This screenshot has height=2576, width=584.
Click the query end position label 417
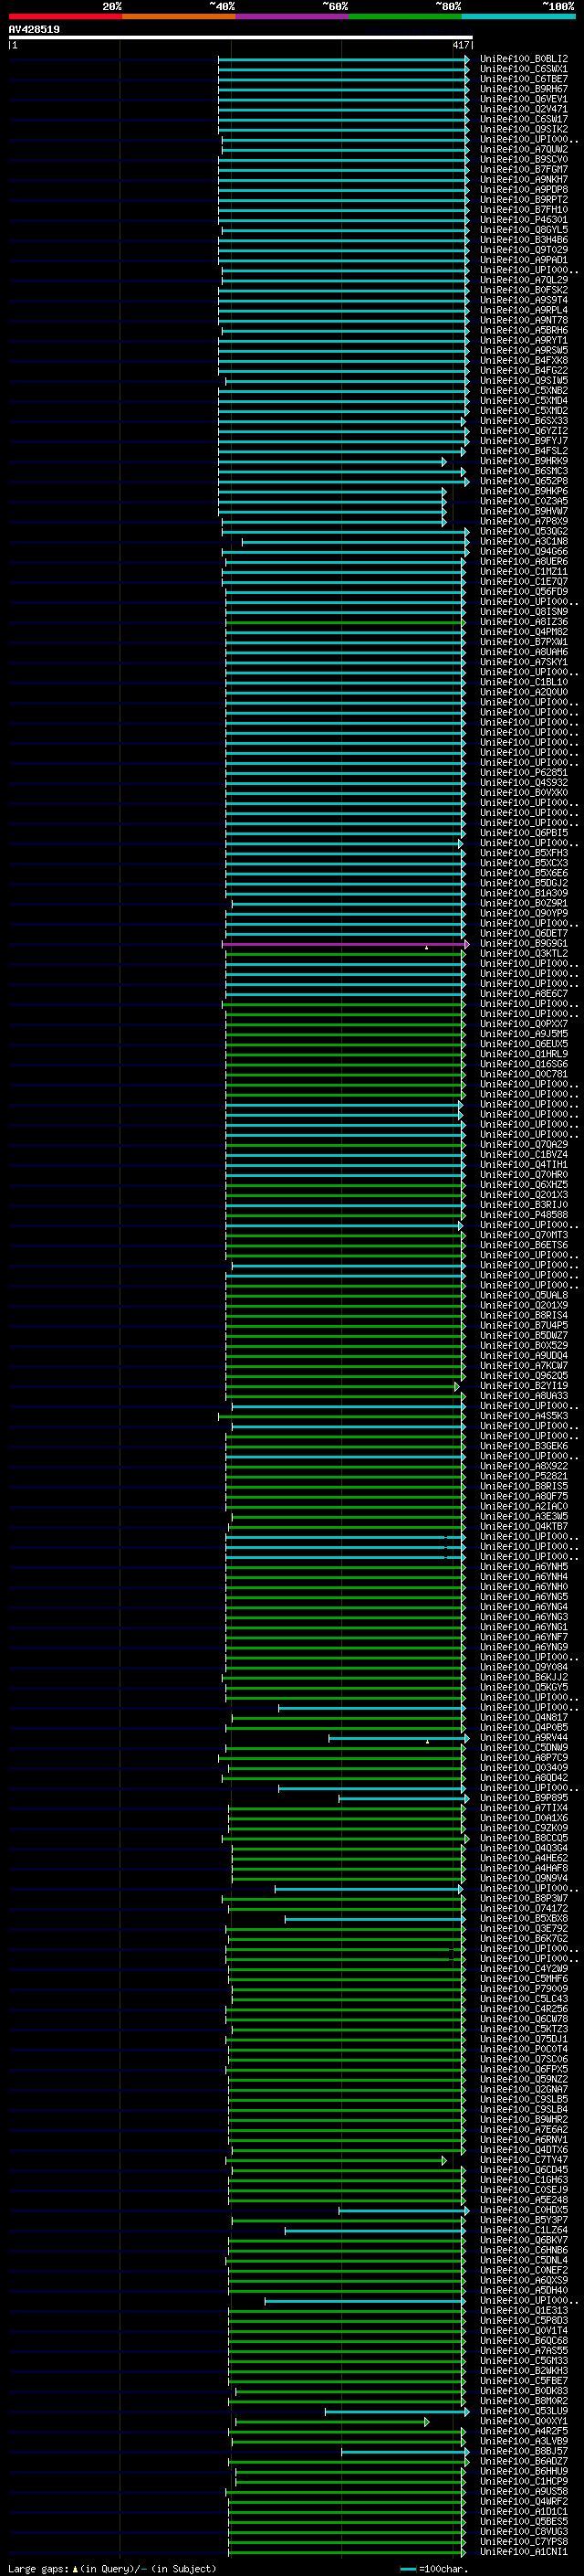pos(460,45)
